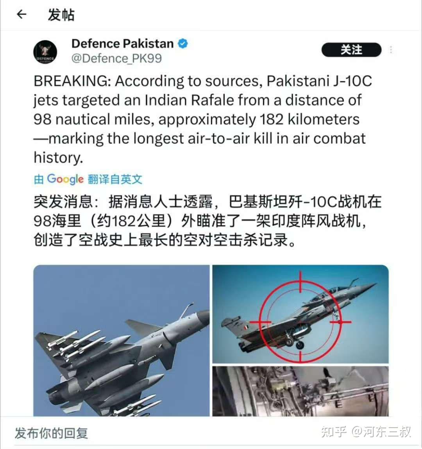Open the Defence Pakistan account name
422x449 pixels.
(123, 43)
